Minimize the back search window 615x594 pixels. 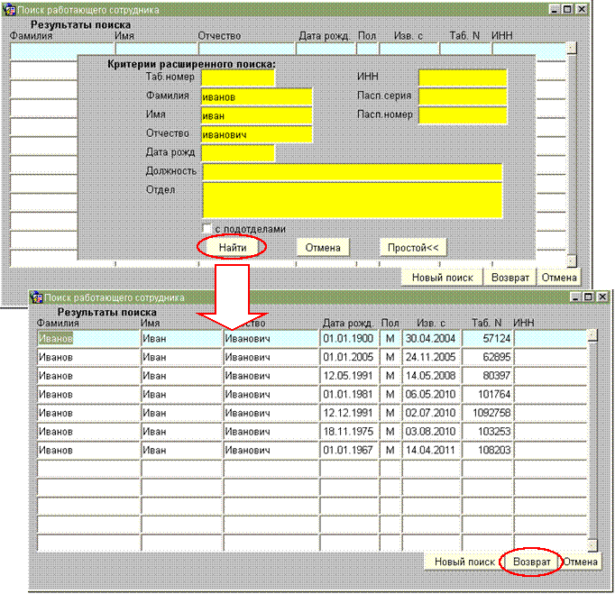(x=555, y=9)
